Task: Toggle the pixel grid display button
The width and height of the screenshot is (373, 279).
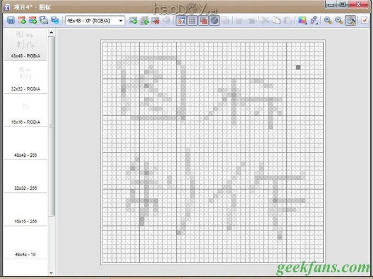Action: click(x=193, y=20)
